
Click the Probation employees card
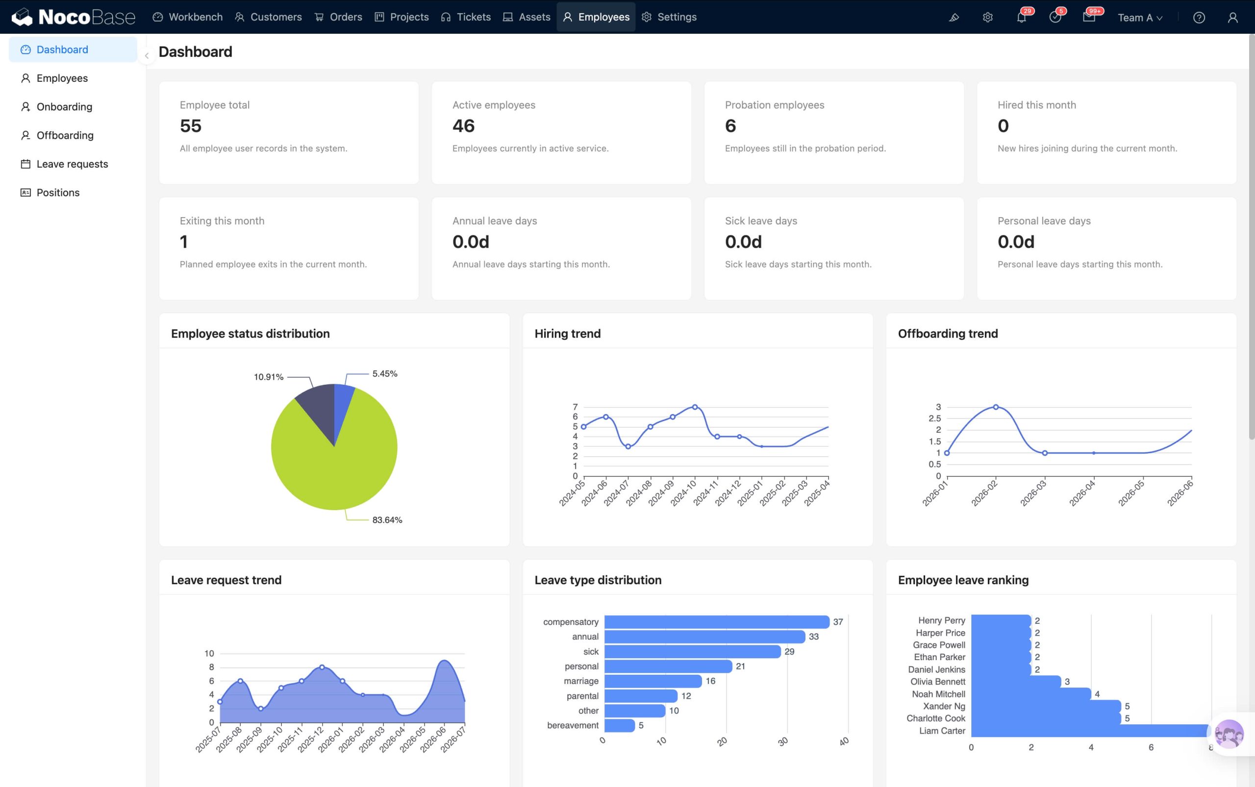pos(834,132)
